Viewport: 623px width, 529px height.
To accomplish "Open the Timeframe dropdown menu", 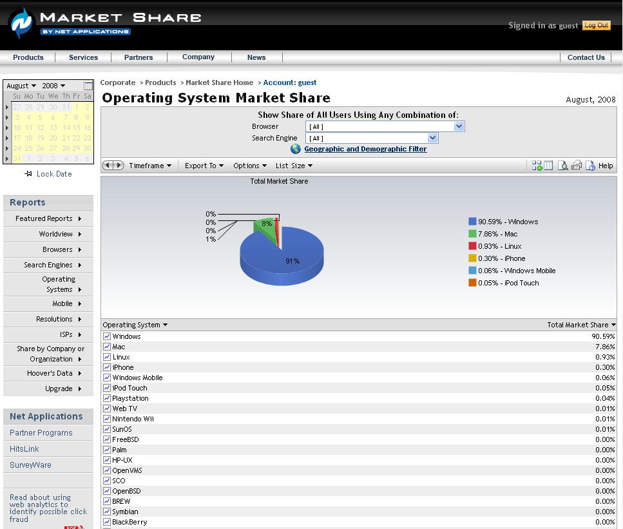I will coord(150,166).
